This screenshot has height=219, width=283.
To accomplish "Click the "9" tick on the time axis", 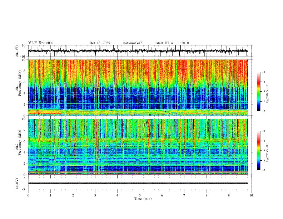I will (229, 195).
